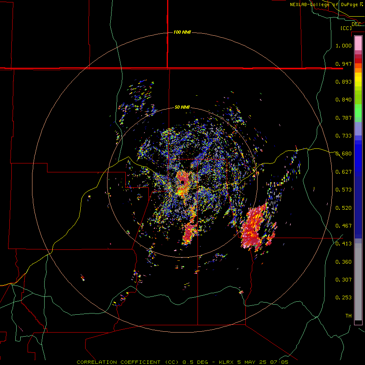Select the 0.360 scale value
The height and width of the screenshot is (365, 365).
click(x=344, y=262)
